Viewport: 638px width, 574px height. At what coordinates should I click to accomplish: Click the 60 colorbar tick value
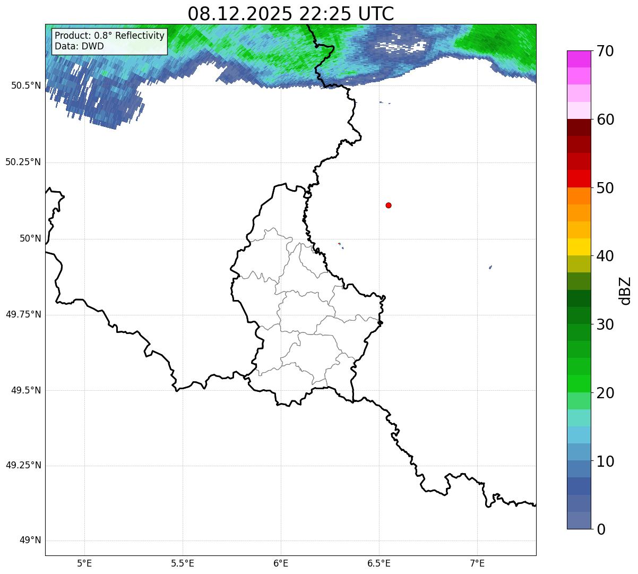605,119
